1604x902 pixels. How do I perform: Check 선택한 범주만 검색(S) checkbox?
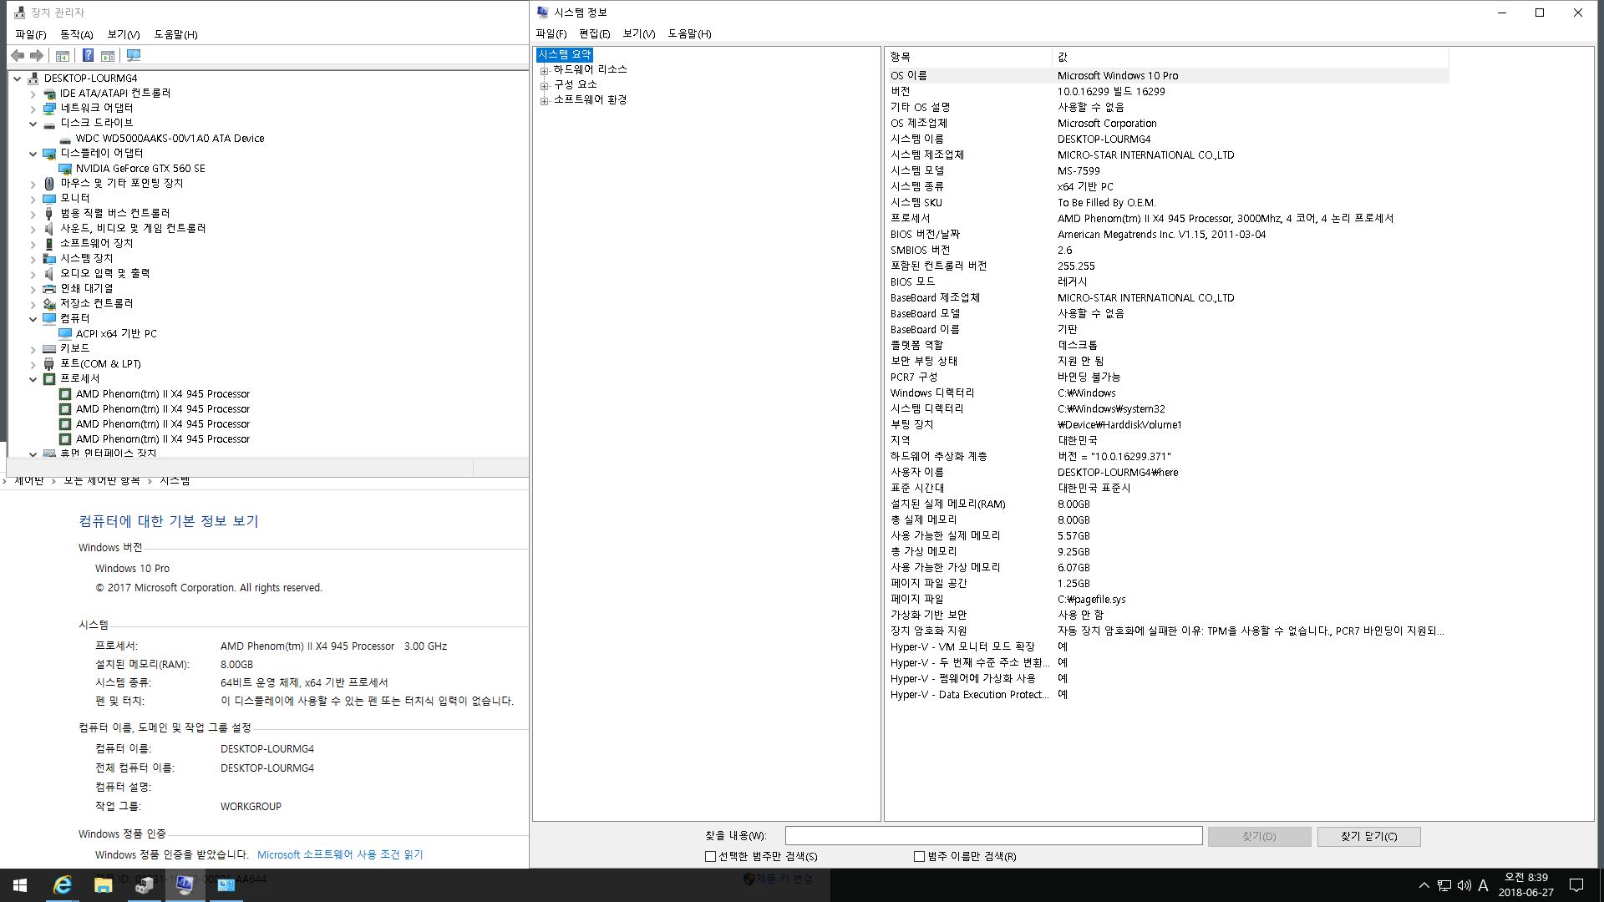710,856
